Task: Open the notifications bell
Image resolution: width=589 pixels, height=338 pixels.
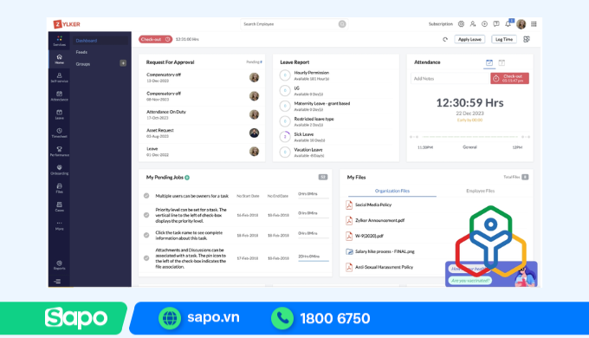Action: [508, 24]
